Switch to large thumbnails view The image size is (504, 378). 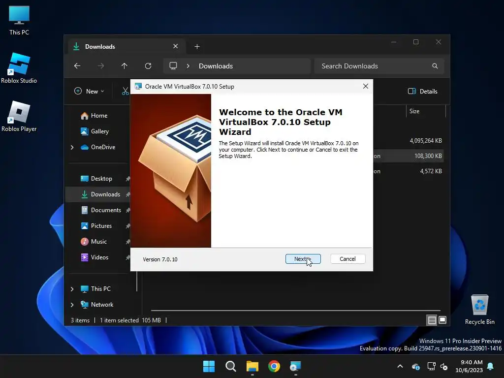(442, 320)
